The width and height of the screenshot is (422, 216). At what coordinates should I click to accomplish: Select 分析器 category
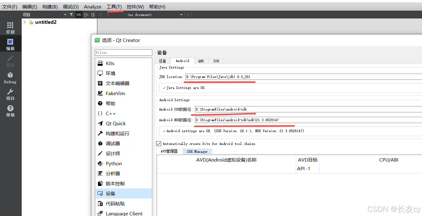pos(123,173)
